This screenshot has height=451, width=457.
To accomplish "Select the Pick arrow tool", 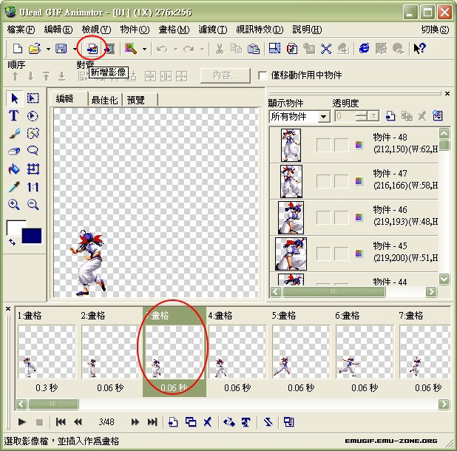I will click(x=14, y=98).
